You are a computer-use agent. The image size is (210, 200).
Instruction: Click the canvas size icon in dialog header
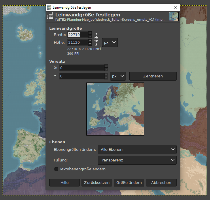[50, 16]
